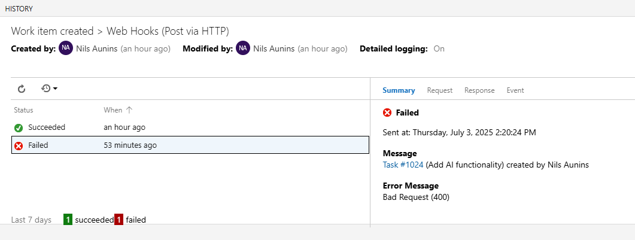
Task: Click the refresh history icon
Action: tap(22, 89)
